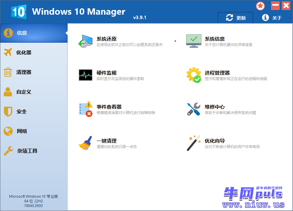This screenshot has width=293, height=211.
Task: Click description 有助于诊断和解决各种系统问题
Action: pos(230,113)
